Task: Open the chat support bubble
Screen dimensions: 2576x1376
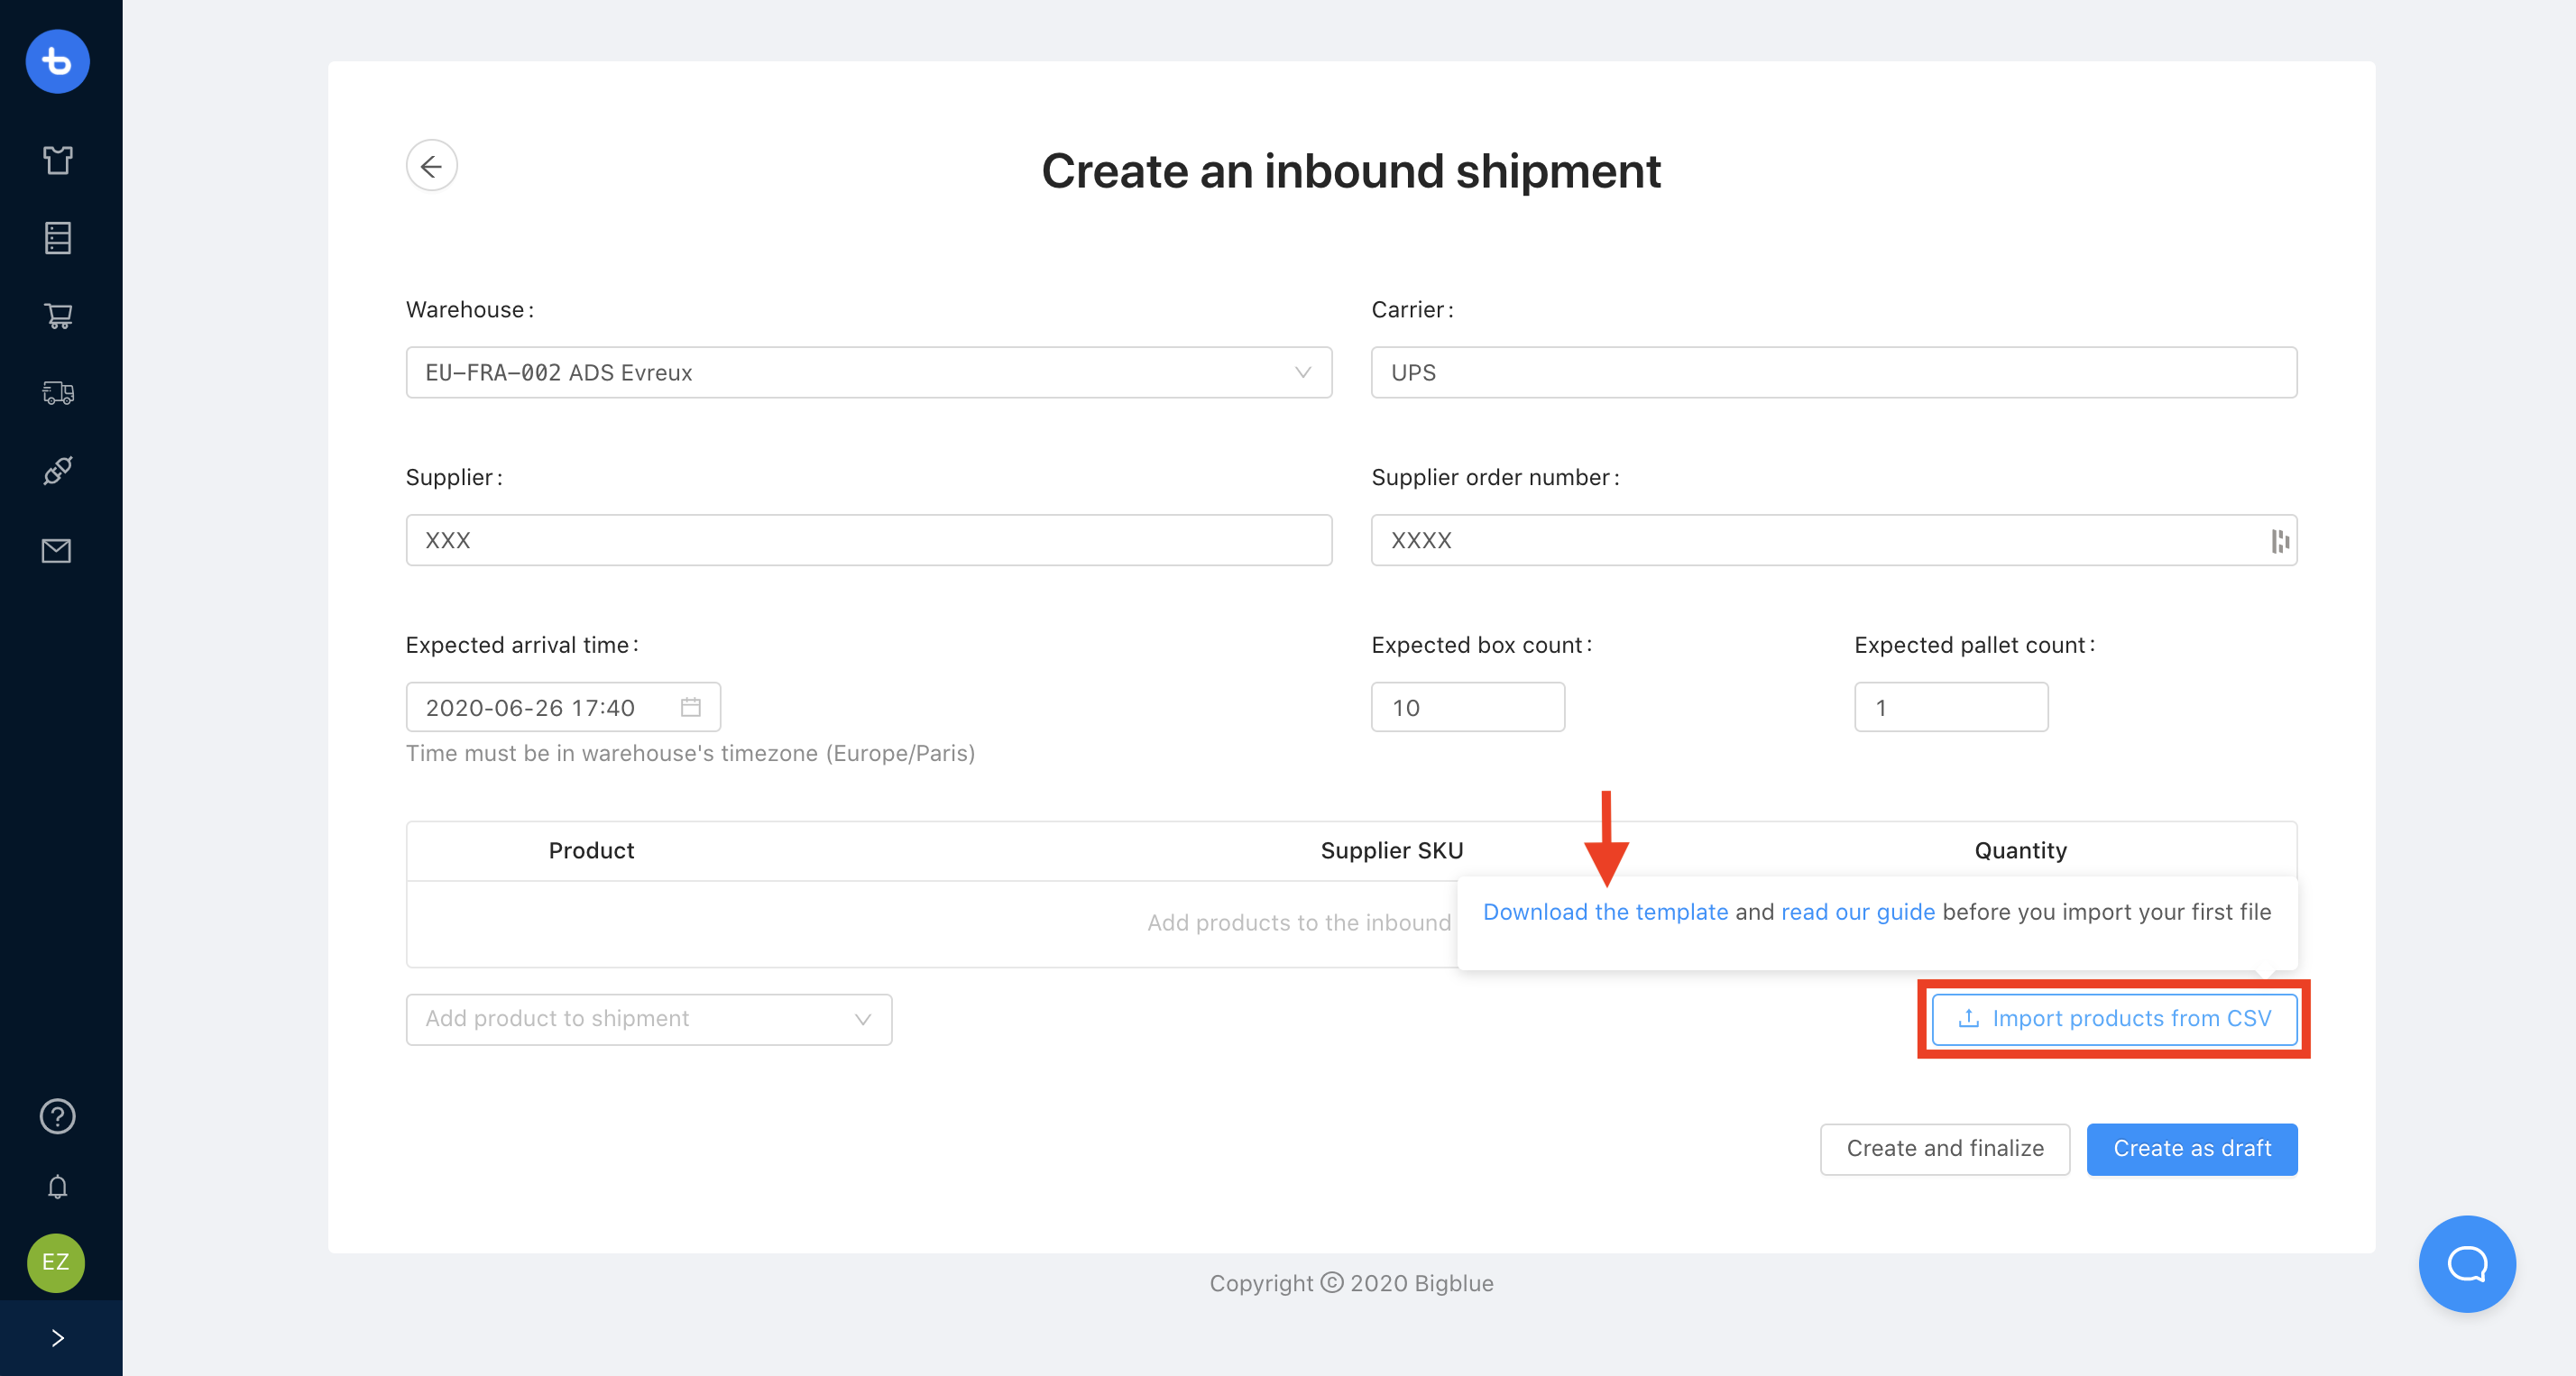Action: (x=2466, y=1264)
